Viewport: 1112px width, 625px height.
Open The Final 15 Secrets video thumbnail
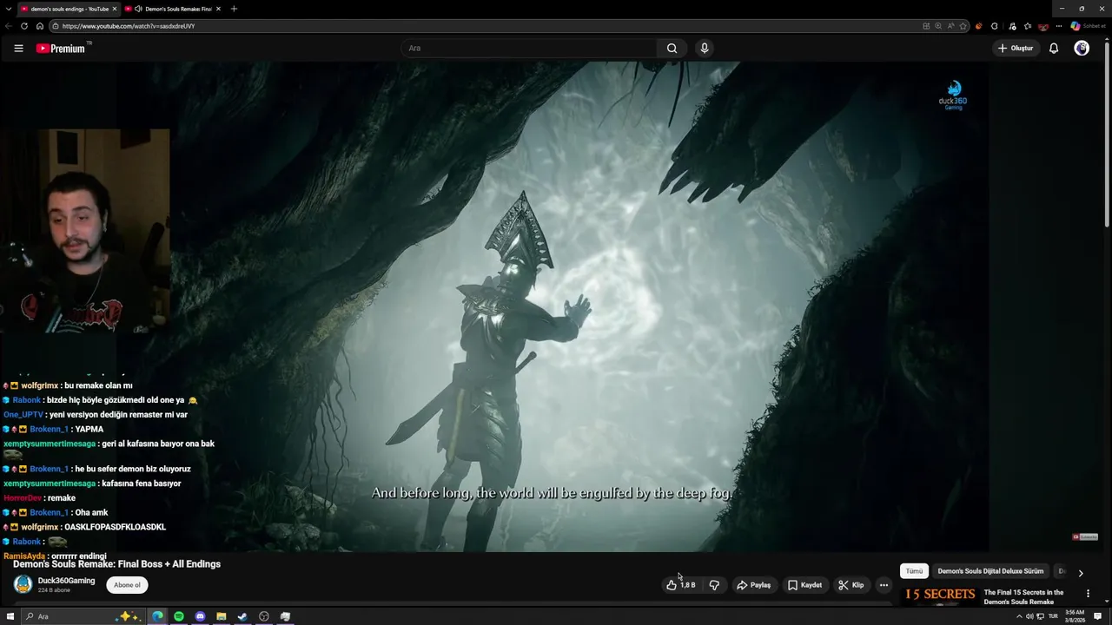940,595
